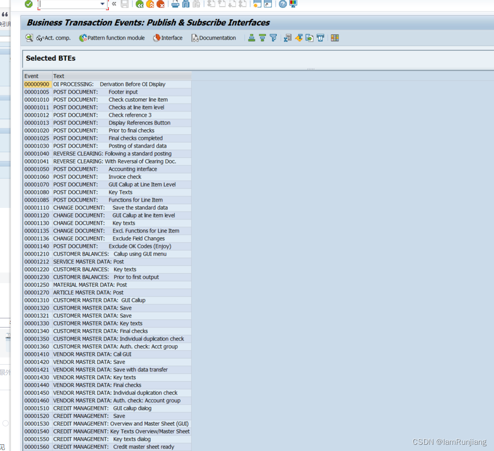Select event 00001540 Key Texts Overview/Master Sheet
The height and width of the screenshot is (451, 494).
tap(107, 431)
